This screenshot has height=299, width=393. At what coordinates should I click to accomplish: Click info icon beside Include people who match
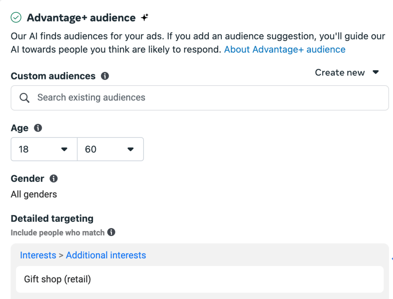tap(111, 232)
